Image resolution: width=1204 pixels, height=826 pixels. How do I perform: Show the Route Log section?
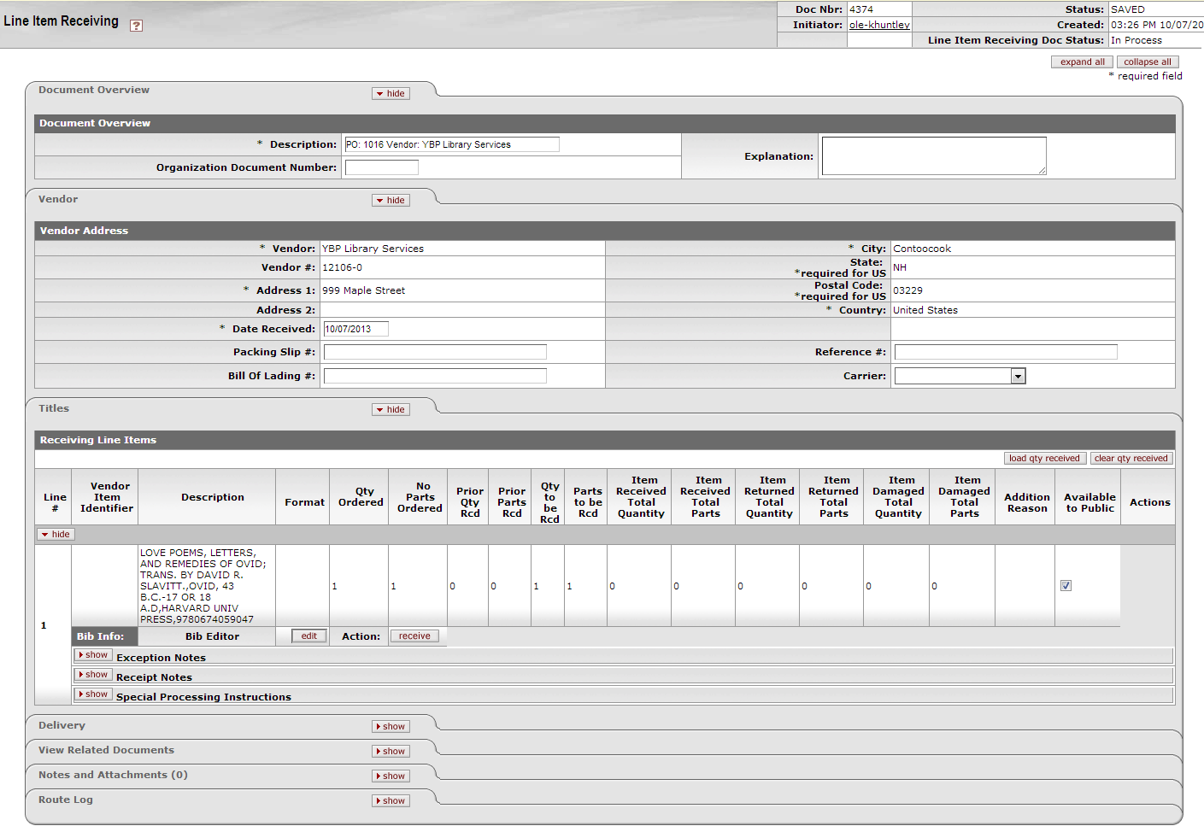(391, 801)
